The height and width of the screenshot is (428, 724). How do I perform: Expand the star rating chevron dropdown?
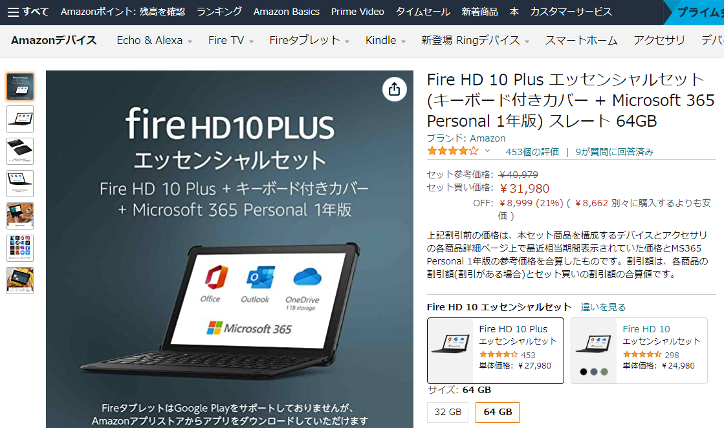pos(487,151)
